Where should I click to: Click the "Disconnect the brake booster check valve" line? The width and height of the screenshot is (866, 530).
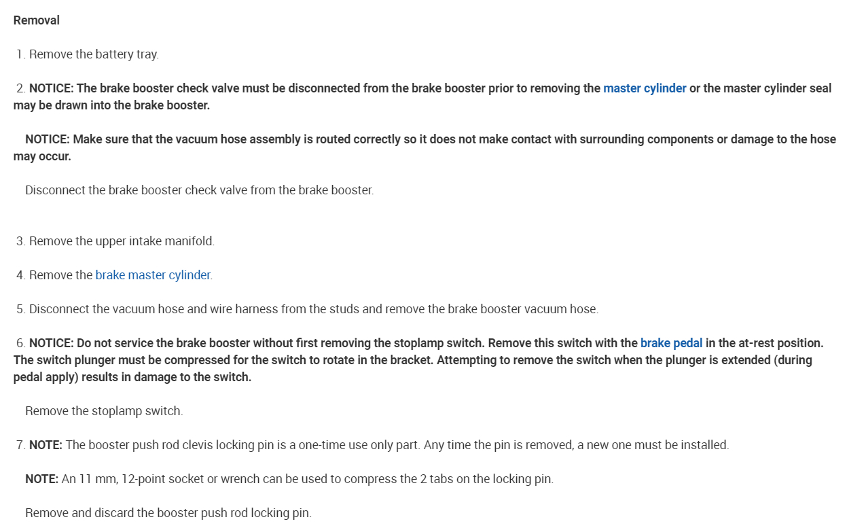click(199, 190)
